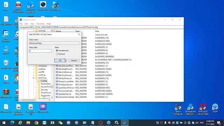This screenshot has height=126, width=224.
Task: Select the Security key under W32Time
Action: [x=44, y=90]
